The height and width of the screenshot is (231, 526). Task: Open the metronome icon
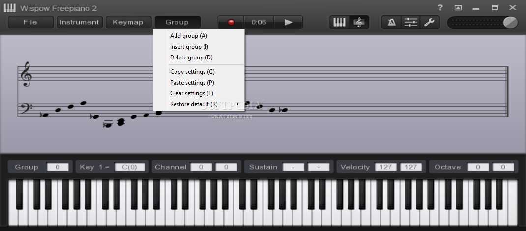(x=391, y=22)
